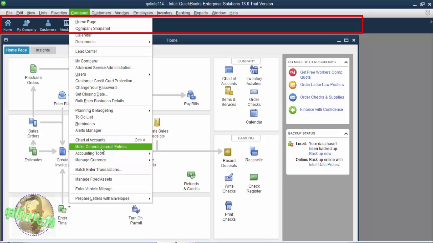Click Order Labor Law Posters link
This screenshot has width=433, height=243.
click(322, 85)
